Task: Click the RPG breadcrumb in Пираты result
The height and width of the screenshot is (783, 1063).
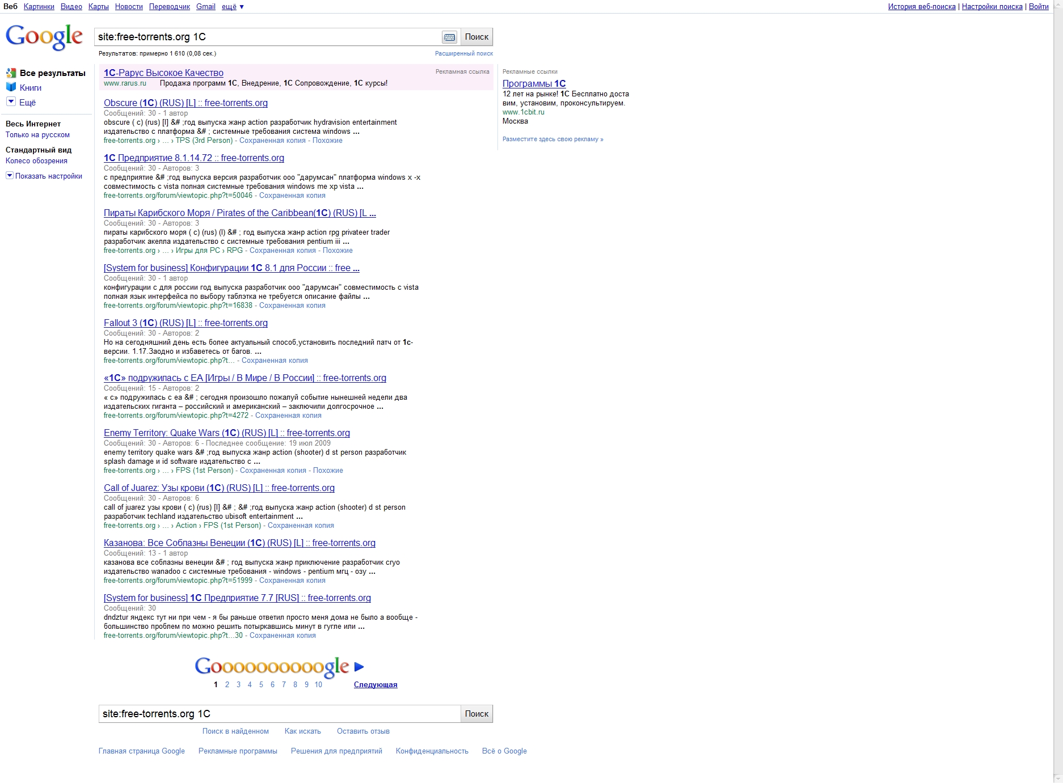Action: pos(235,251)
